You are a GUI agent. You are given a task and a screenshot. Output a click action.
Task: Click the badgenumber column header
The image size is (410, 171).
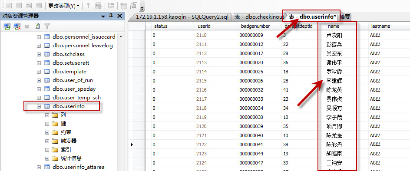coord(260,26)
